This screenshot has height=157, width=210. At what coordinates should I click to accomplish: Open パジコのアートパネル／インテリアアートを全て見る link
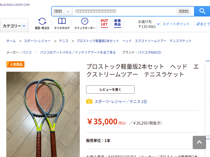78,52
